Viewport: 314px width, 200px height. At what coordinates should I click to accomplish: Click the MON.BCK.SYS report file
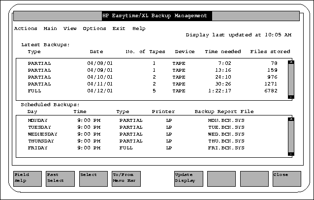point(226,120)
